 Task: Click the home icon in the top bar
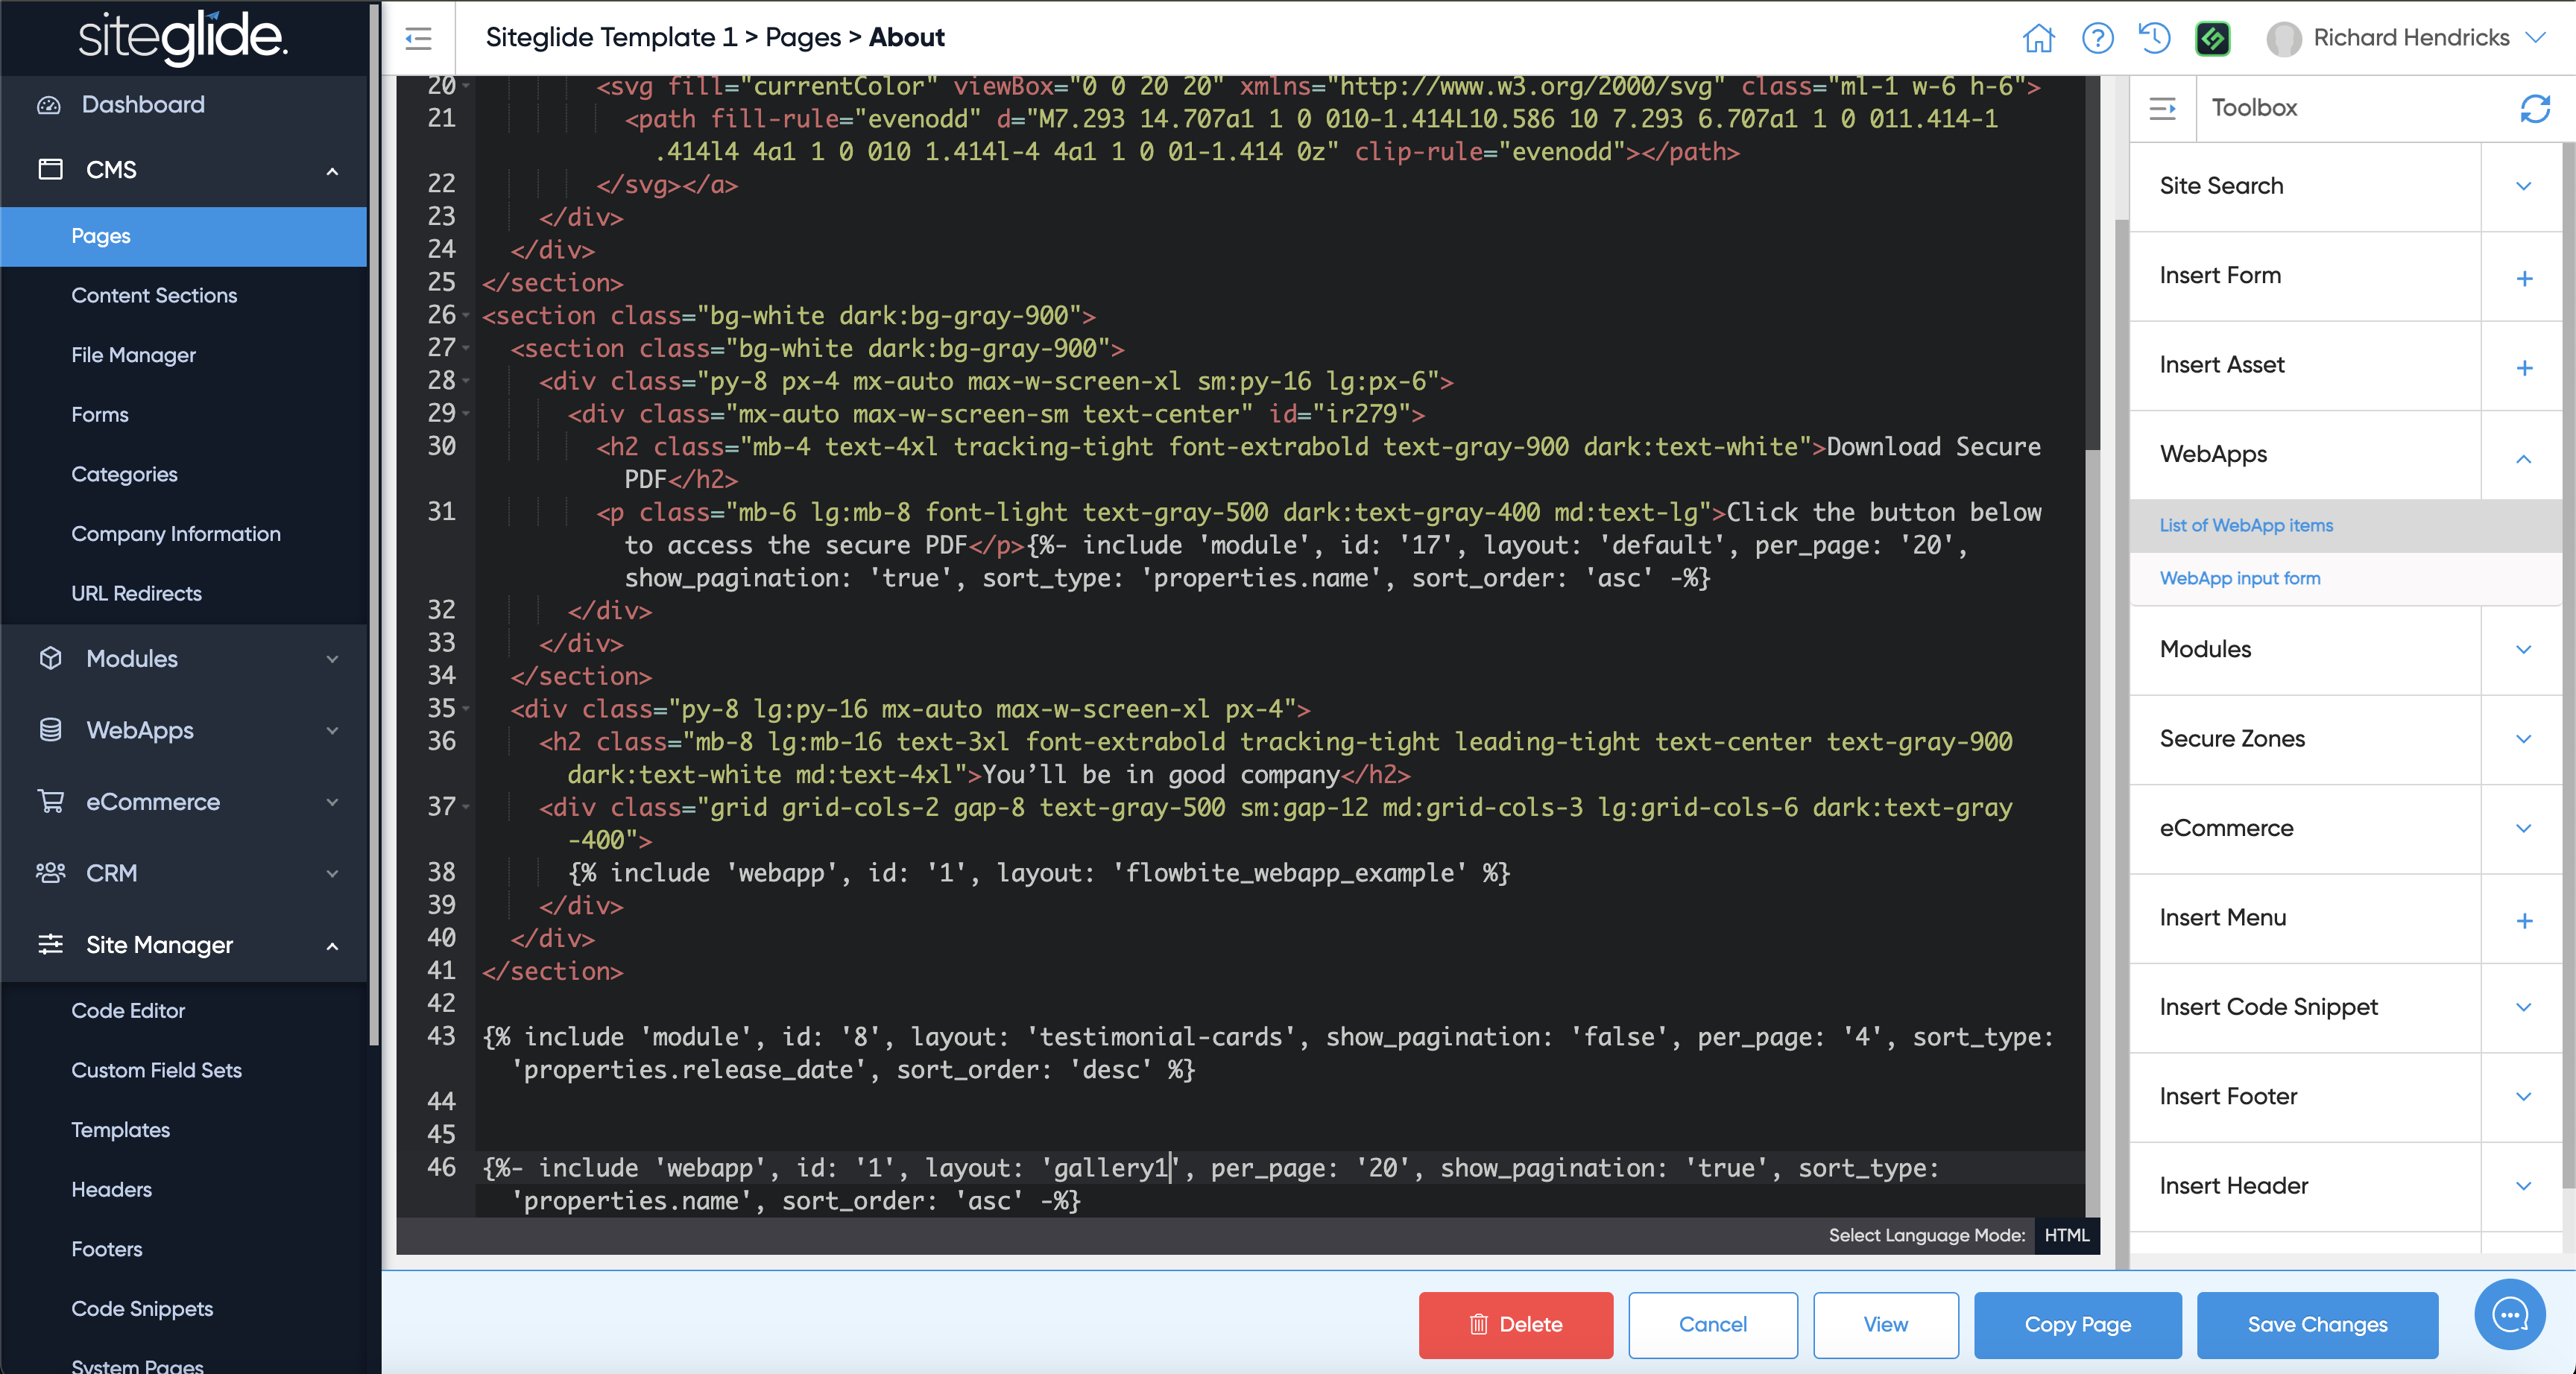pyautogui.click(x=2038, y=38)
